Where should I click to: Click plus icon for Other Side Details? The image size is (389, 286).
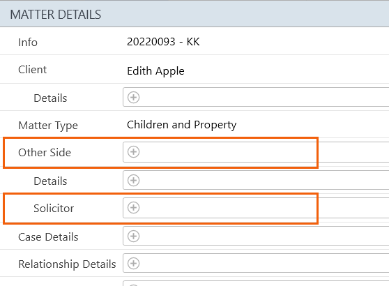click(133, 181)
